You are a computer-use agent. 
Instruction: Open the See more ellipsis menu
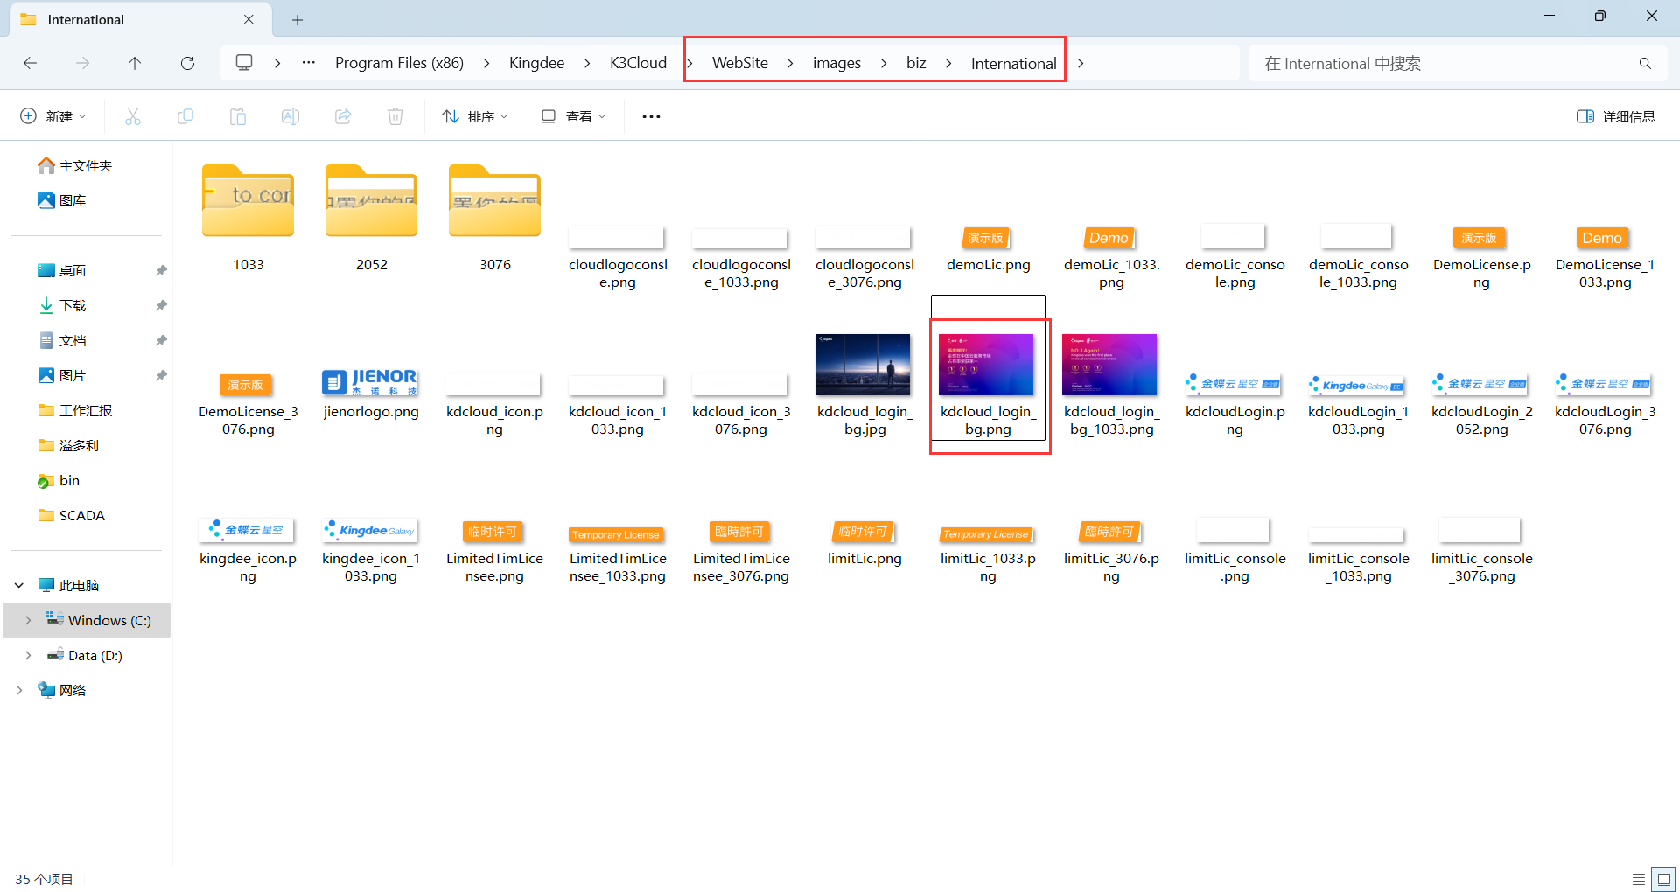pyautogui.click(x=651, y=116)
